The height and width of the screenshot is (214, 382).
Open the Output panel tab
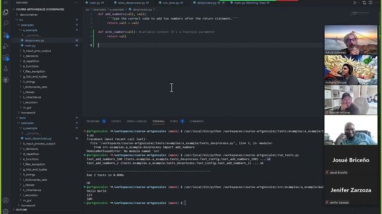116,121
